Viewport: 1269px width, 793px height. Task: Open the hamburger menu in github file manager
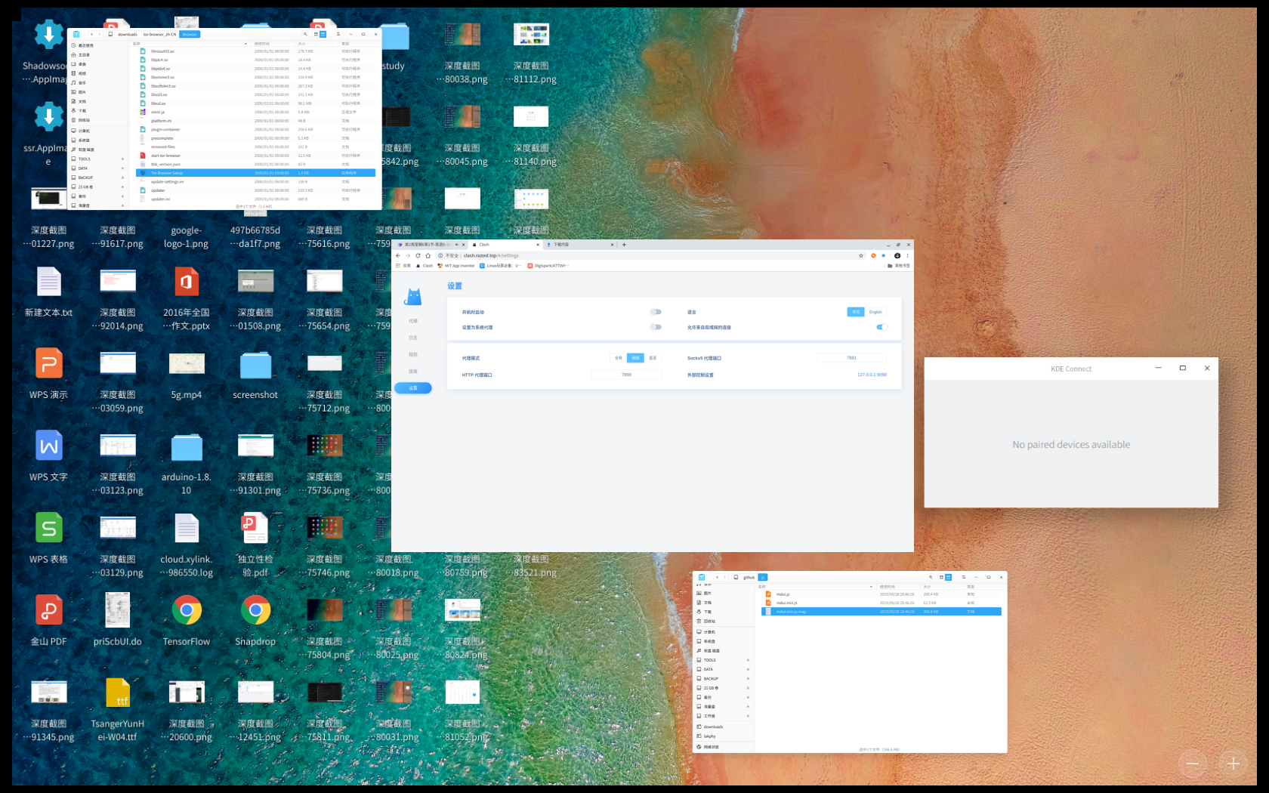click(x=963, y=577)
